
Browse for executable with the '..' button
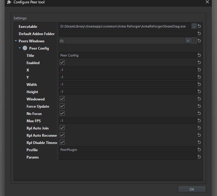[x=194, y=26]
